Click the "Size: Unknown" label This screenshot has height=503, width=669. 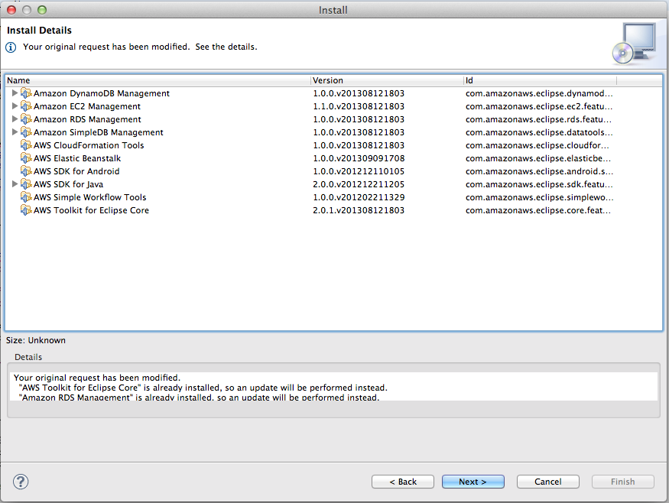point(36,340)
